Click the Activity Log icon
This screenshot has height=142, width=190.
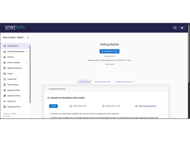(5, 101)
